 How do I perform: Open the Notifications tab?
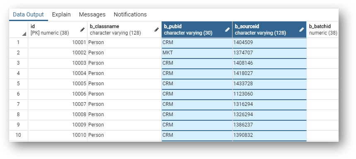click(x=130, y=14)
